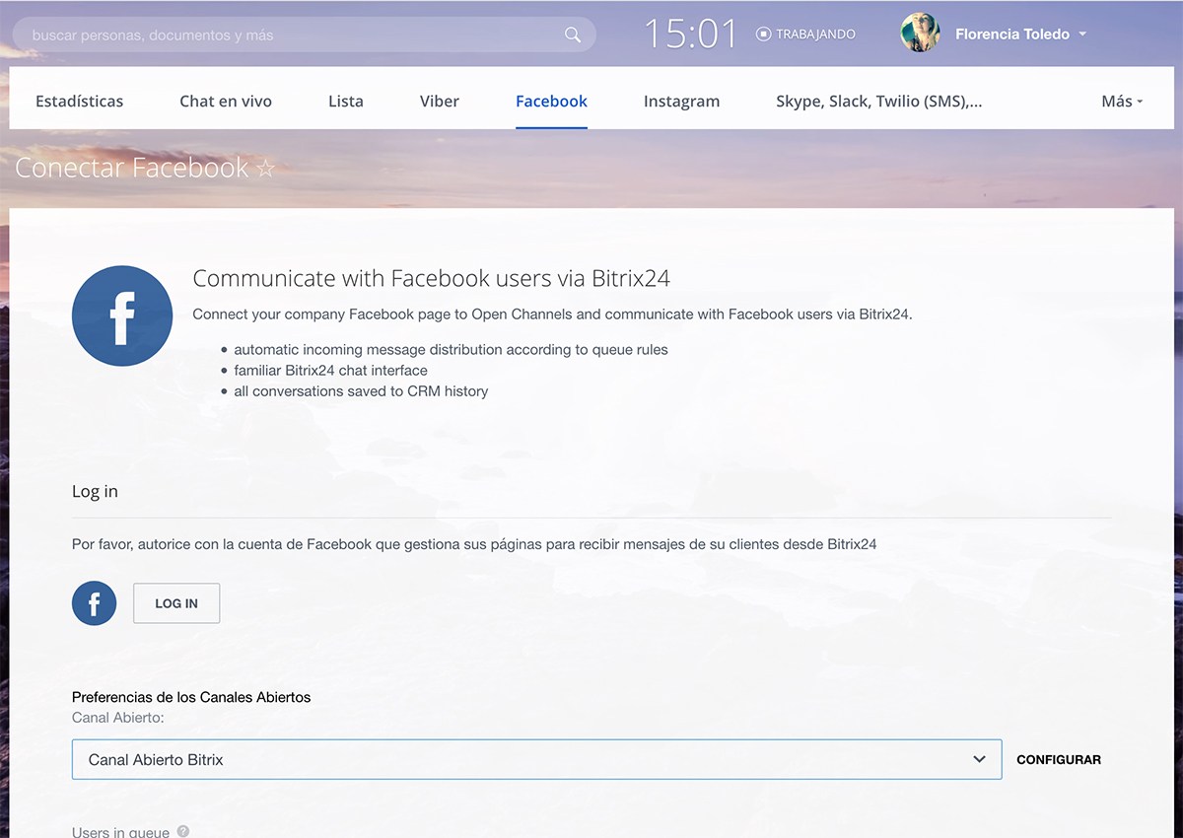Screen dimensions: 1183x838
Task: Switch to the Estadísticas tab
Action: click(80, 102)
